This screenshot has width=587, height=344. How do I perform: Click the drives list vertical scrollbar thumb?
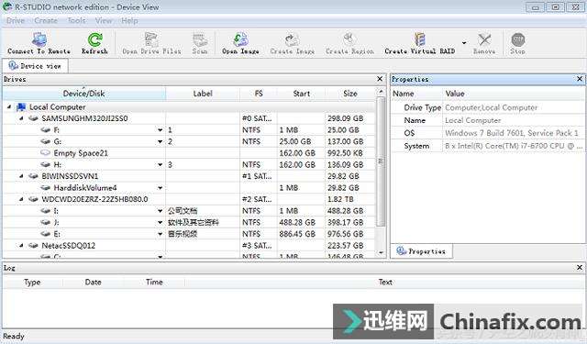pos(381,161)
